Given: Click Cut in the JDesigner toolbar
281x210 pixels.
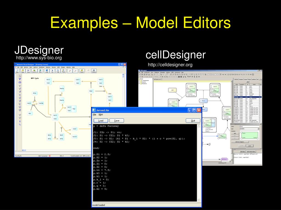Looking at the screenshot, I should tap(52, 71).
